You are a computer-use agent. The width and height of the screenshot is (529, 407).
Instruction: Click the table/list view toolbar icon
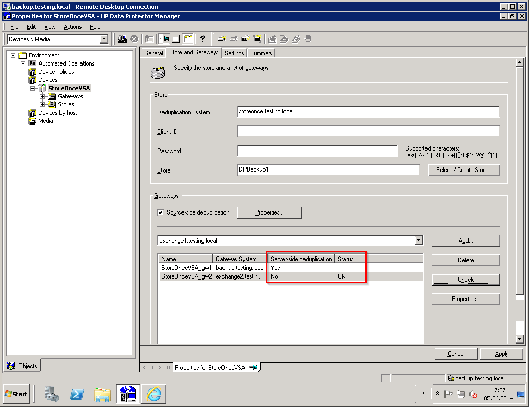176,39
